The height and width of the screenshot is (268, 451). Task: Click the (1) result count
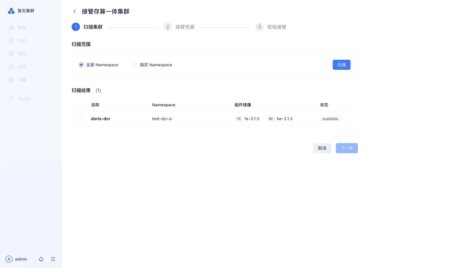coord(98,90)
